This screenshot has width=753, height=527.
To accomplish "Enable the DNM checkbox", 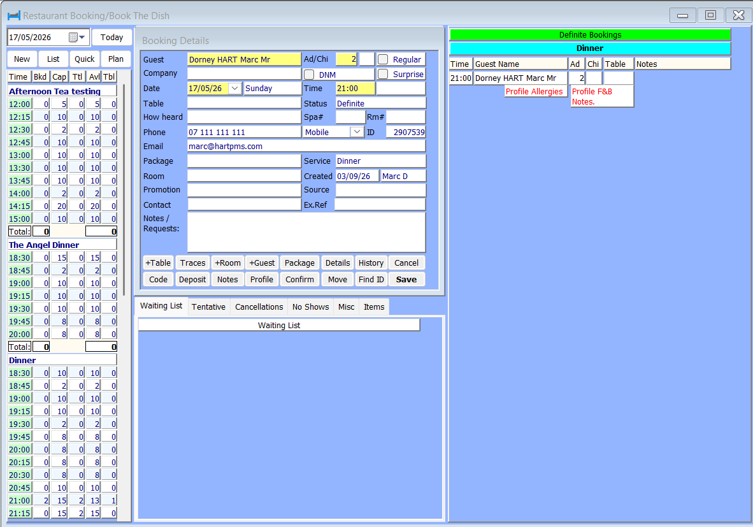I will 309,75.
